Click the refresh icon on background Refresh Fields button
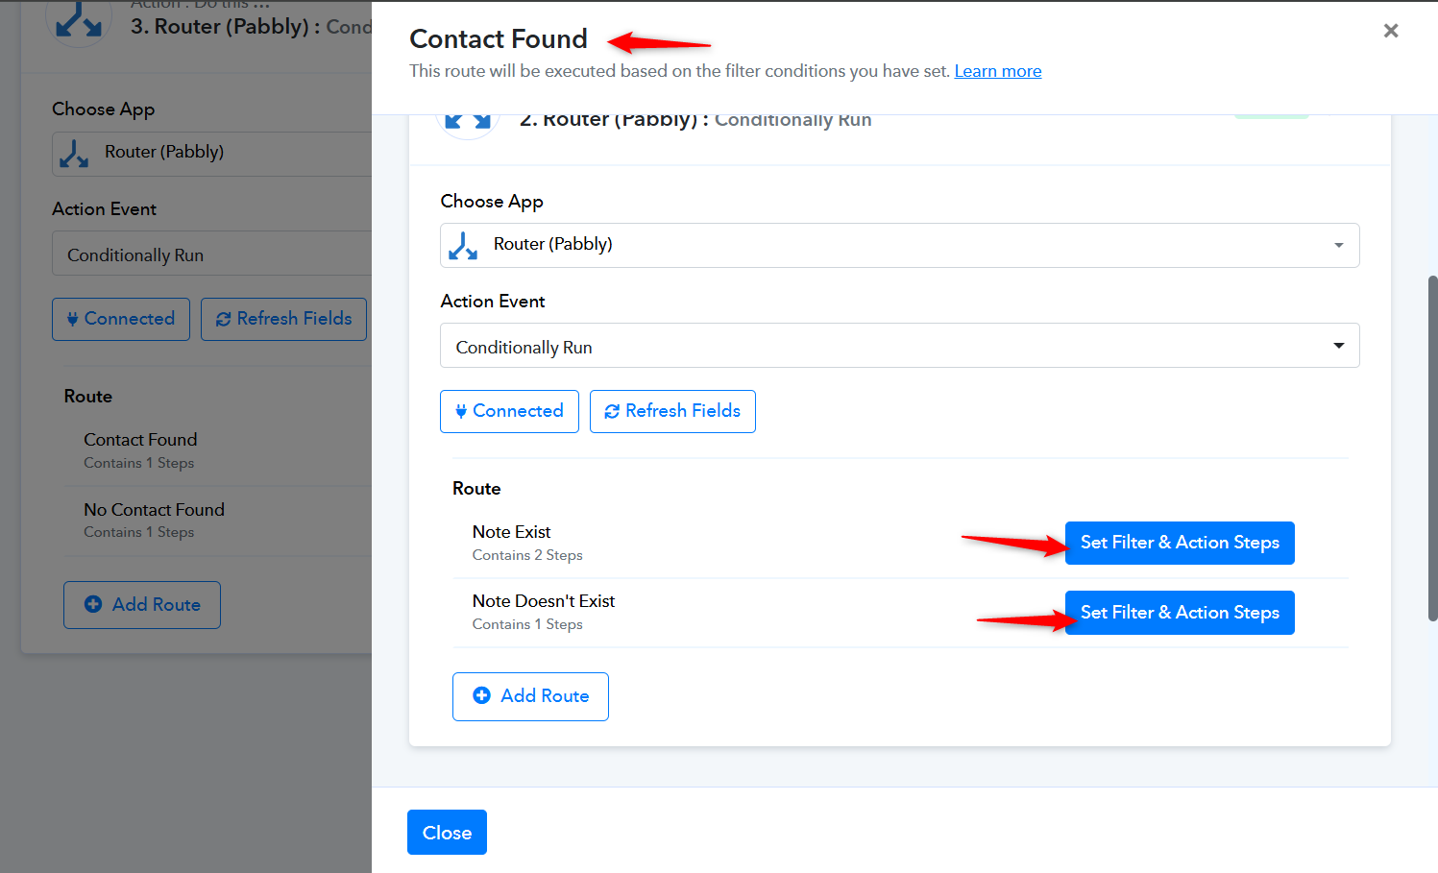Screen dimensions: 1438x873 [x=223, y=319]
